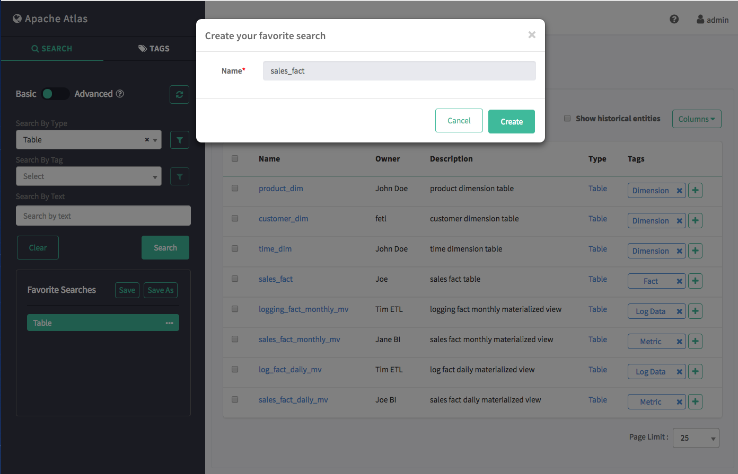This screenshot has width=738, height=474.
Task: Check the customer_dim row checkbox
Action: pos(235,218)
